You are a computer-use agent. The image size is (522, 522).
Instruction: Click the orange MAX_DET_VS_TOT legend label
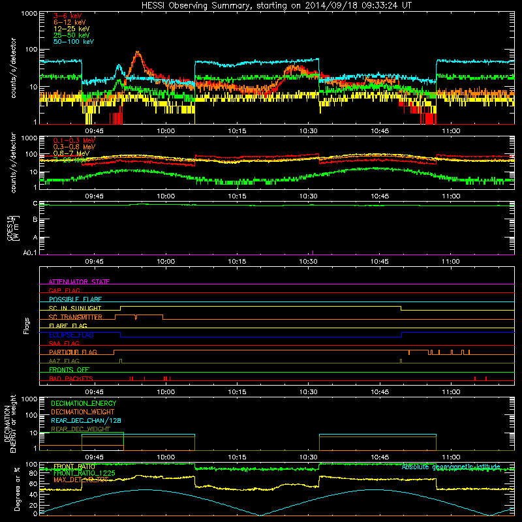coord(81,480)
